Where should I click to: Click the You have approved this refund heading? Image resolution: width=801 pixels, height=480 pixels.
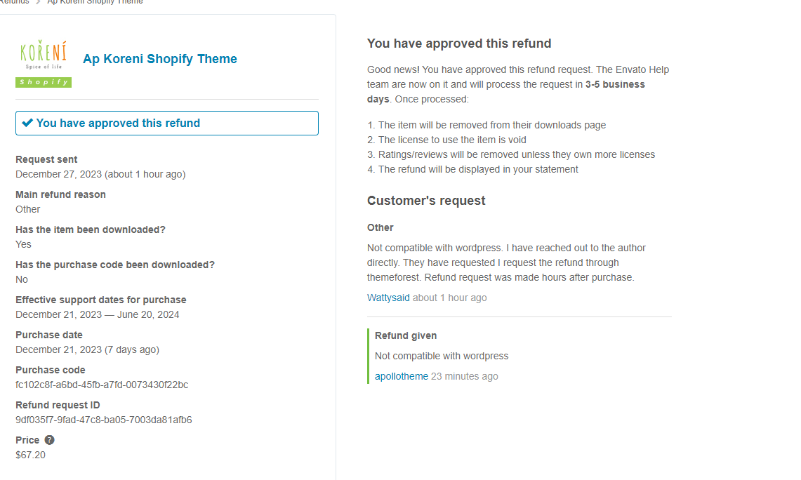(x=458, y=44)
